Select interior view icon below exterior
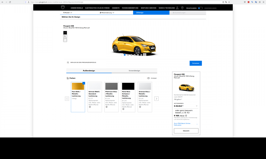266x159 pixels. pyautogui.click(x=65, y=36)
